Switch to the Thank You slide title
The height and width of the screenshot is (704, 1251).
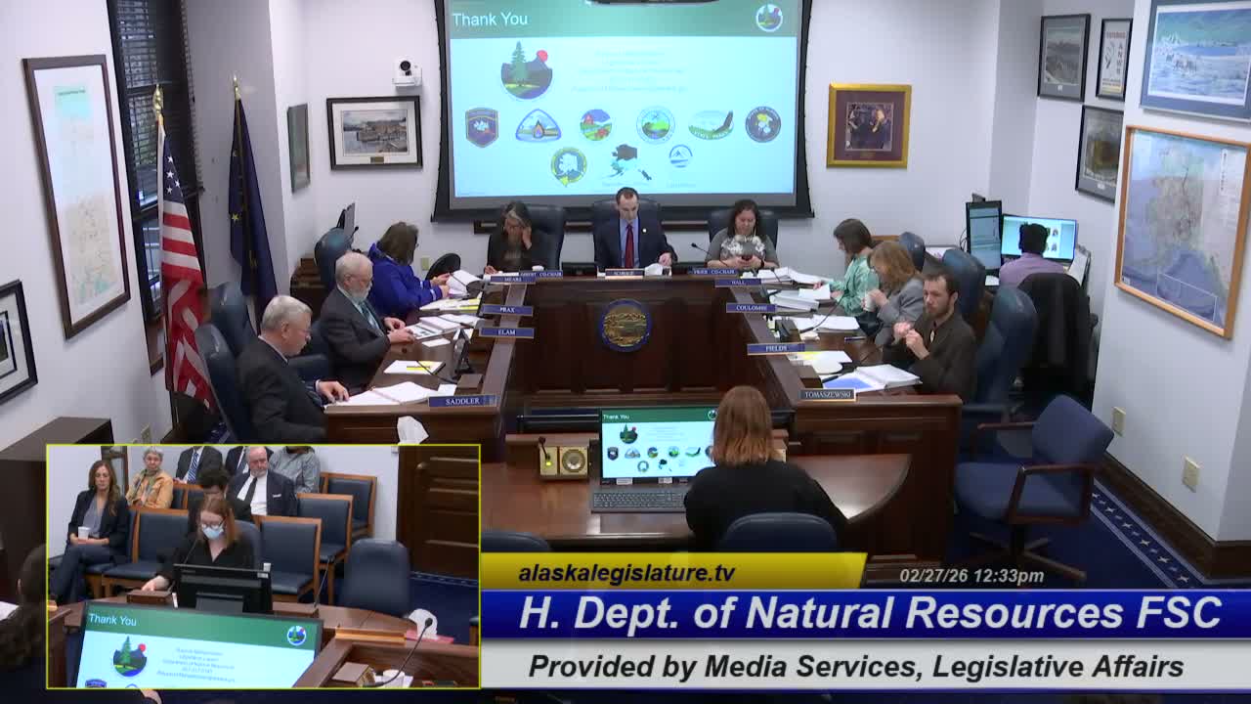491,19
